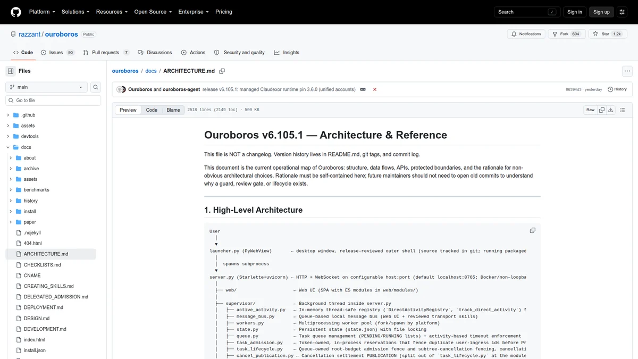The image size is (638, 359).
Task: Open DEPLOYMENT.md in the file tree
Action: 43,307
